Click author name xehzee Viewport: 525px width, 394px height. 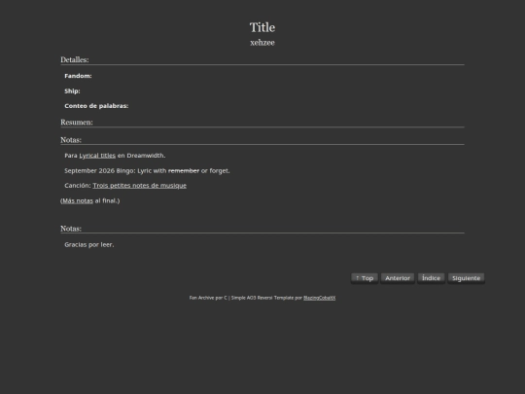point(262,43)
